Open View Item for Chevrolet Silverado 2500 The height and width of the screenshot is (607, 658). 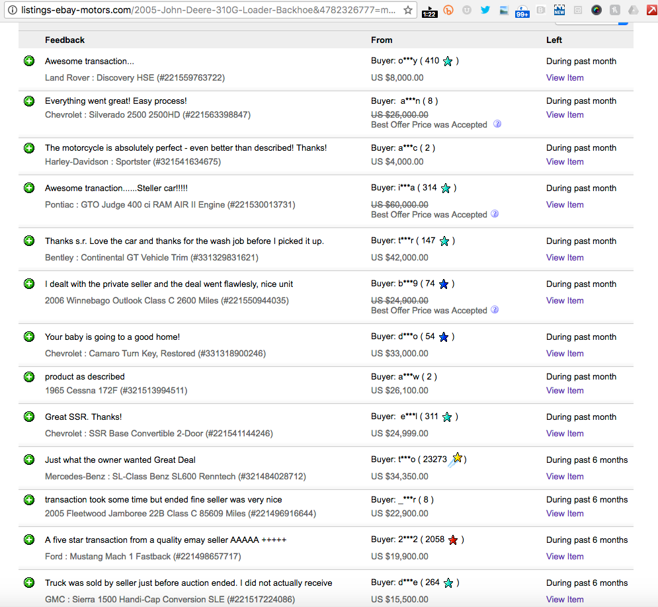tap(565, 114)
